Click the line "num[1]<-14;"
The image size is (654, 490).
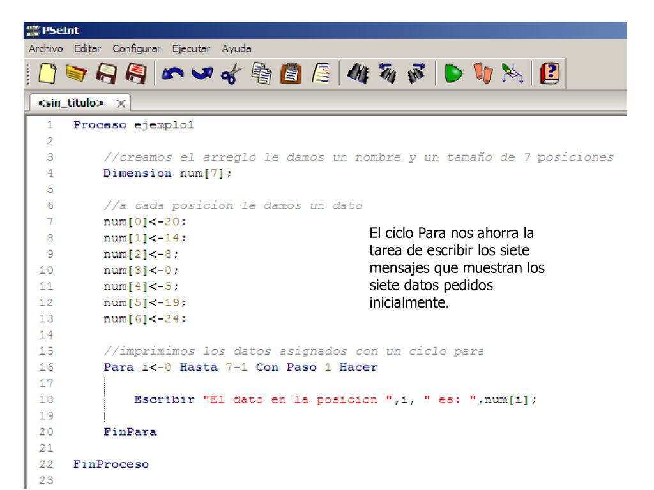pos(145,239)
